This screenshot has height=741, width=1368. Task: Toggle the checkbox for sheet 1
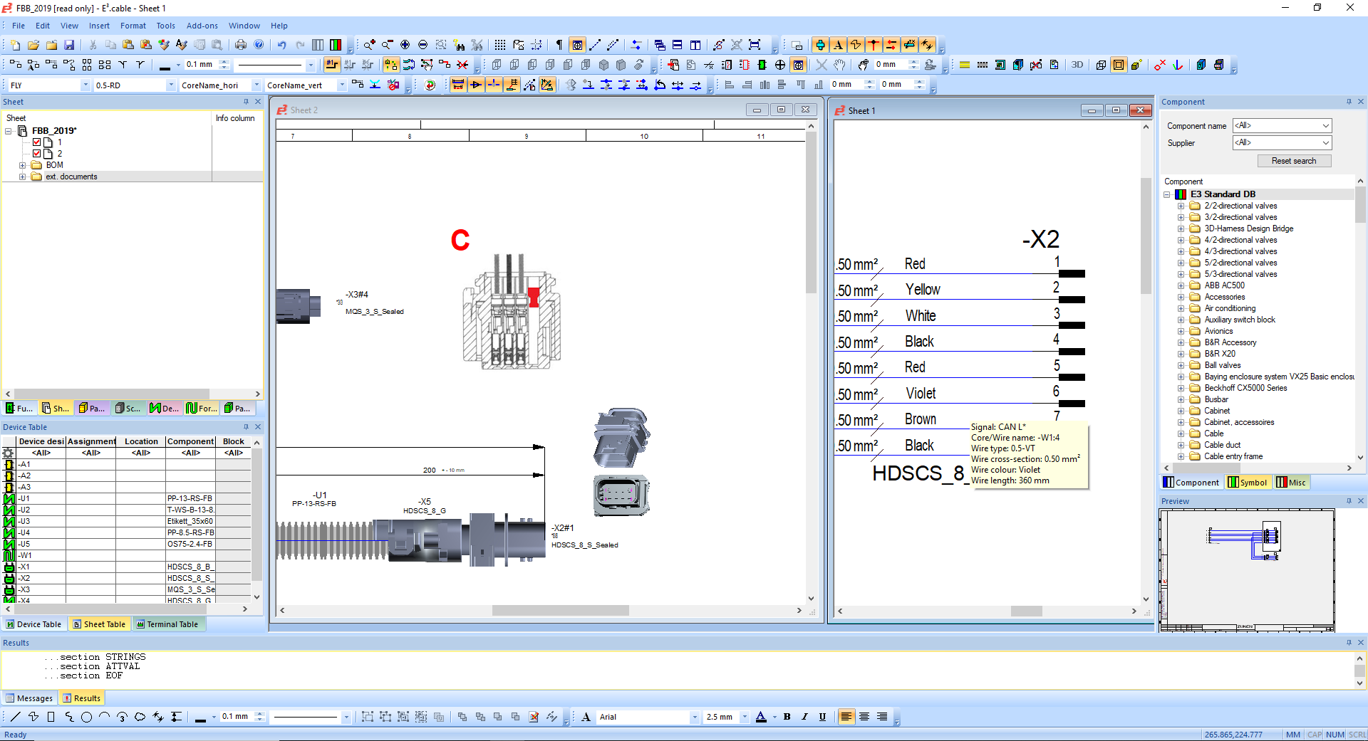pyautogui.click(x=37, y=142)
